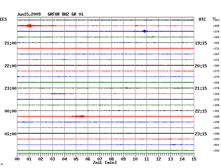Select the 21:00 local time label
This screenshot has width=221, height=168.
pos(11,43)
